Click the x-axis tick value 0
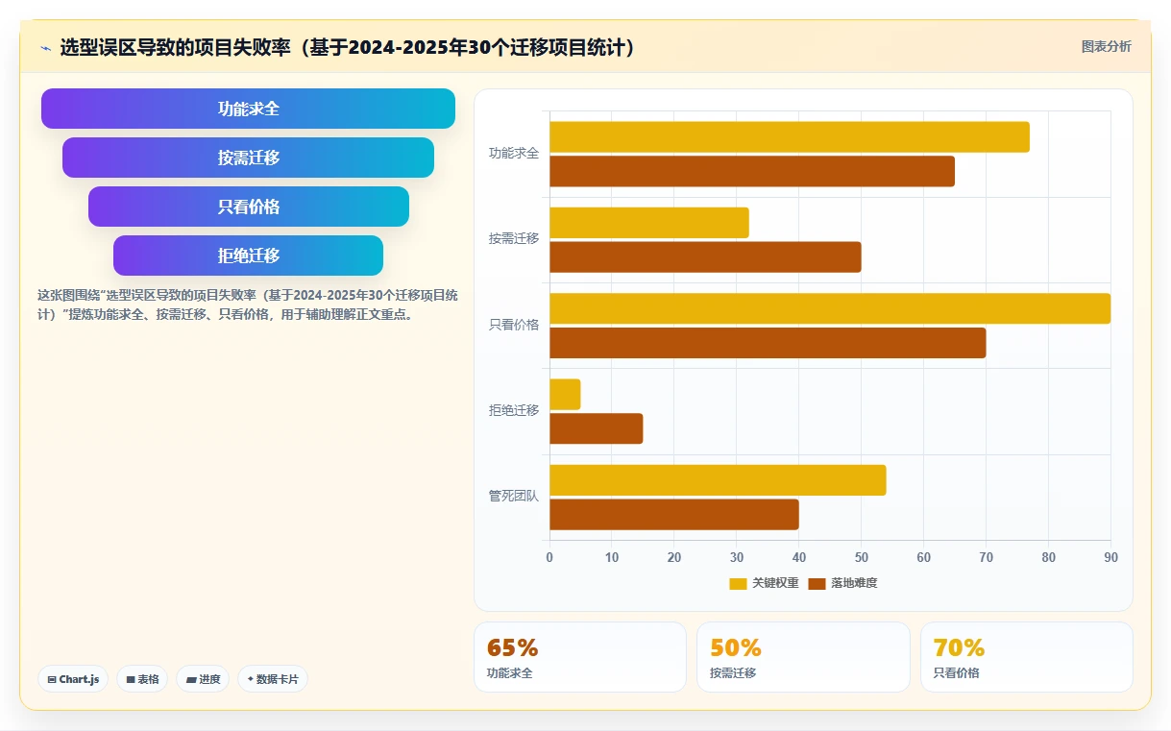 tap(549, 557)
